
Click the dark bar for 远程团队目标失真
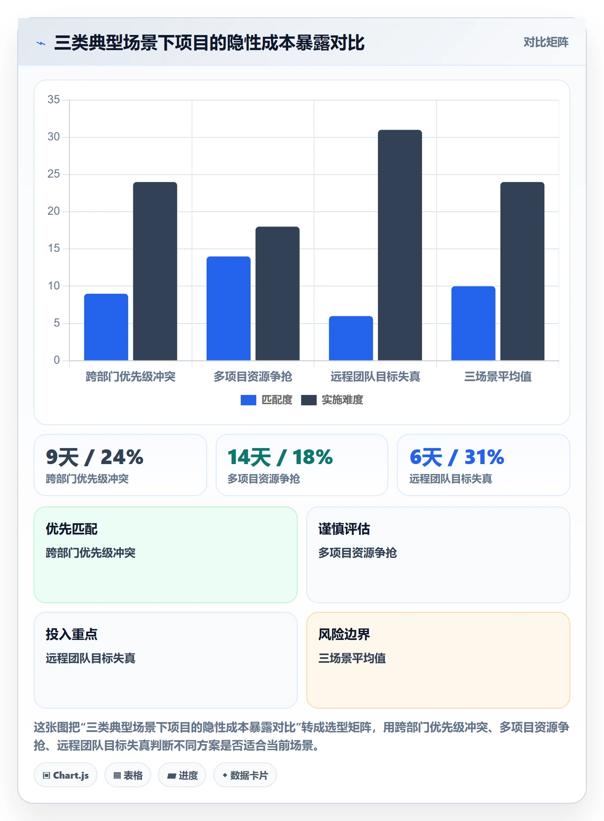point(400,245)
